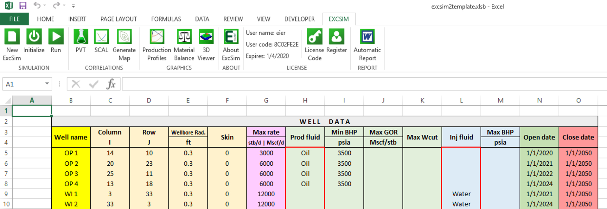Switch to the DEVELOPER tab
Image resolution: width=607 pixels, height=209 pixels.
point(299,19)
